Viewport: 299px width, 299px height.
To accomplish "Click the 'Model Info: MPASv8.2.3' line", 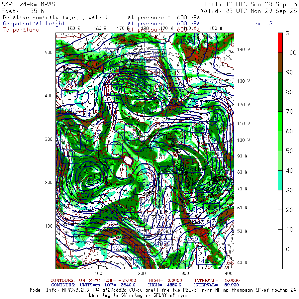I will tap(163, 290).
